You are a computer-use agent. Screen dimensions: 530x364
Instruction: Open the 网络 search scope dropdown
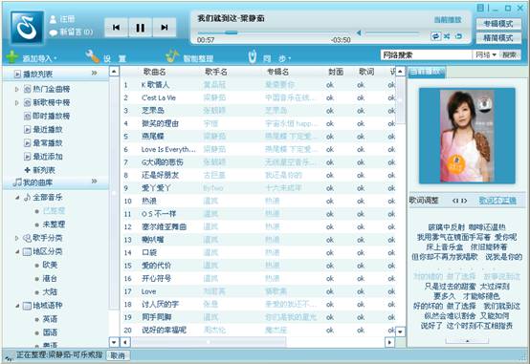coord(486,54)
